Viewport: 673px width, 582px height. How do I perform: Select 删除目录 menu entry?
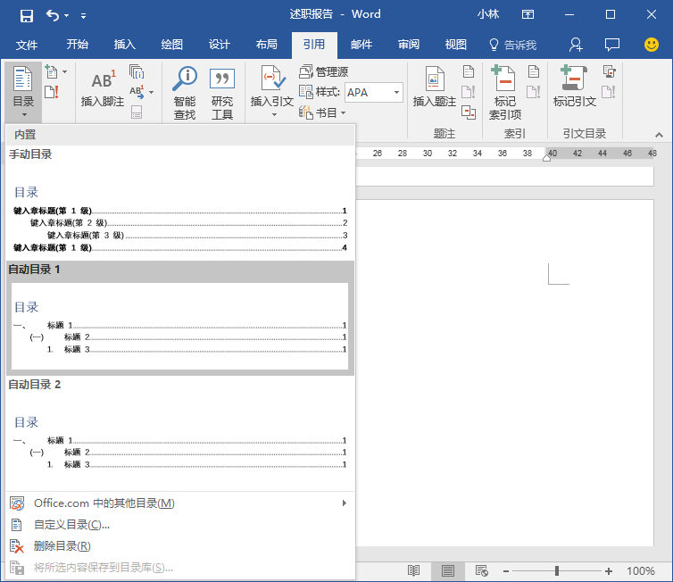[62, 545]
